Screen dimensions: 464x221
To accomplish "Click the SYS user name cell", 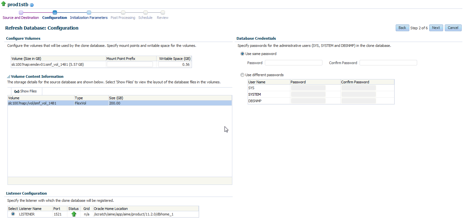I will [x=269, y=88].
